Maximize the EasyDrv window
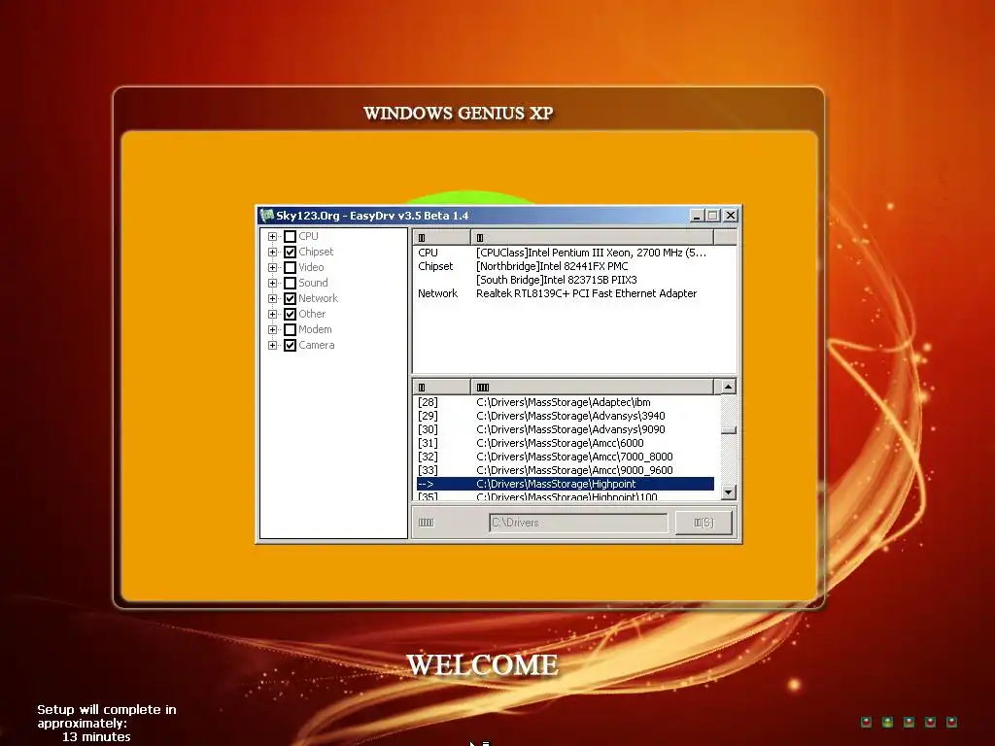Viewport: 995px width, 746px height. click(712, 216)
